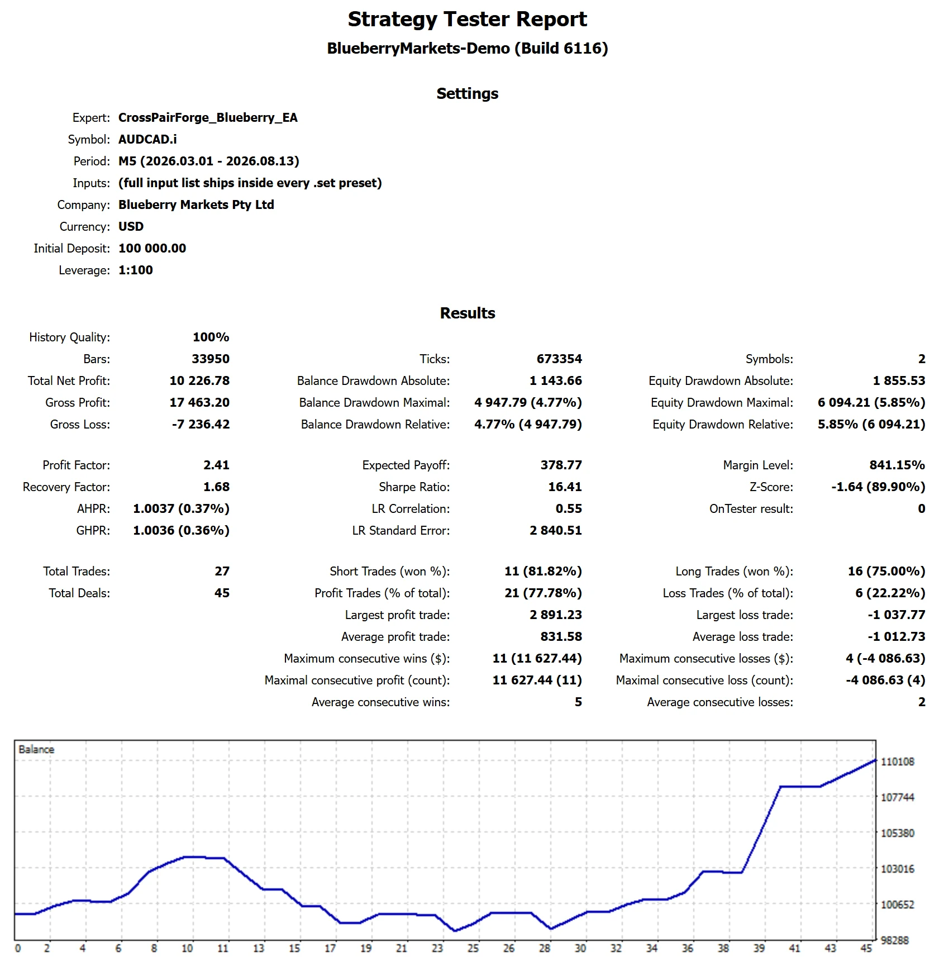Image resolution: width=939 pixels, height=966 pixels.
Task: Select the Sharpe ratio value "16.41"
Action: (x=565, y=487)
